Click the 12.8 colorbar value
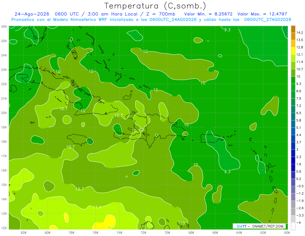The width and height of the screenshot is (305, 236). [x=300, y=47]
